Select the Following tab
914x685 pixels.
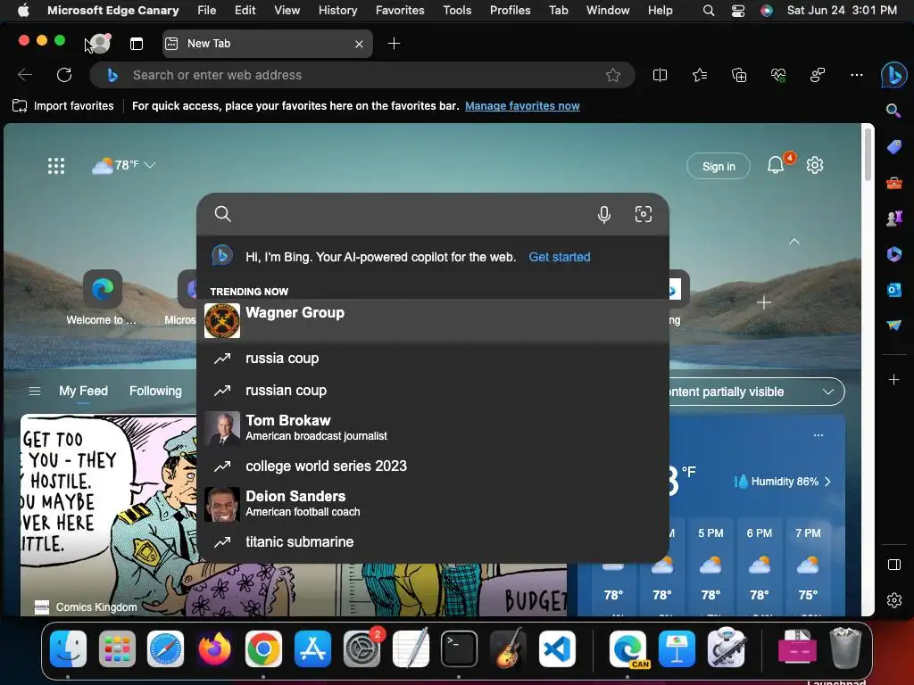pos(155,391)
